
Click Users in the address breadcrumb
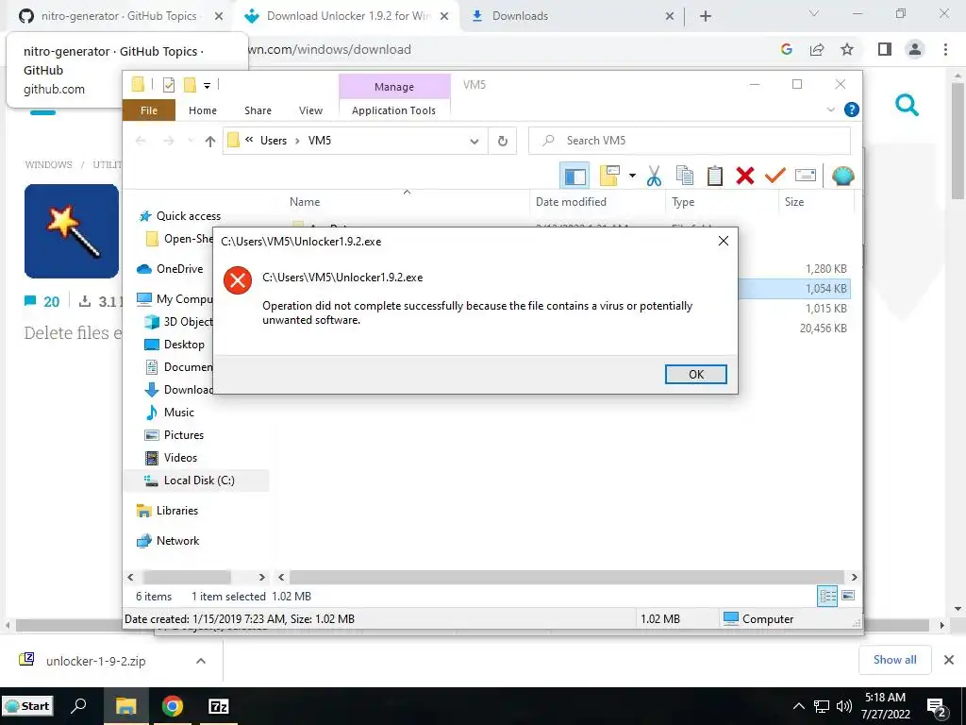click(x=274, y=141)
